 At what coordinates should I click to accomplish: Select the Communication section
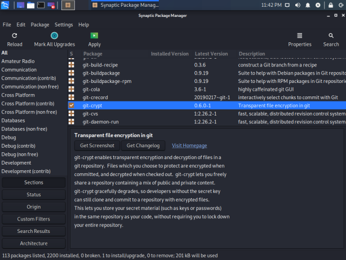(x=19, y=70)
